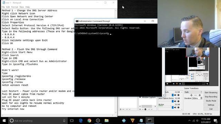
Task: Open Microsoft Edge from taskbar
Action: pos(81,121)
